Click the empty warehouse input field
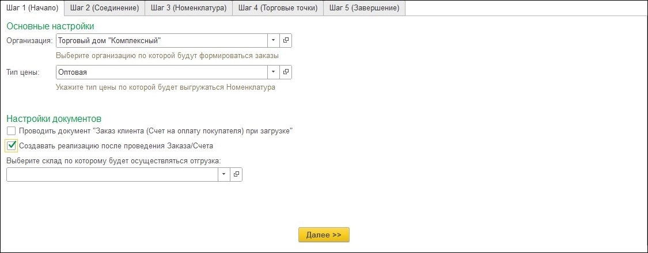648x253 pixels. click(x=112, y=174)
